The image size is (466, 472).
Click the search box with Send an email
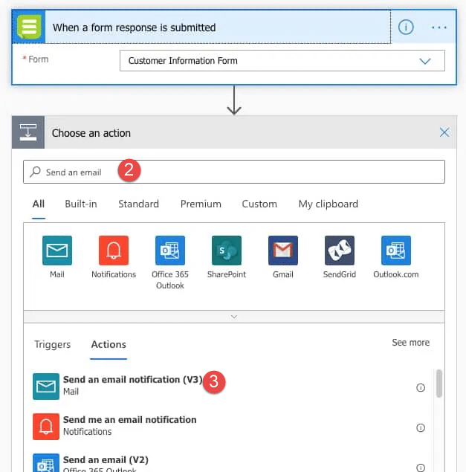point(234,172)
